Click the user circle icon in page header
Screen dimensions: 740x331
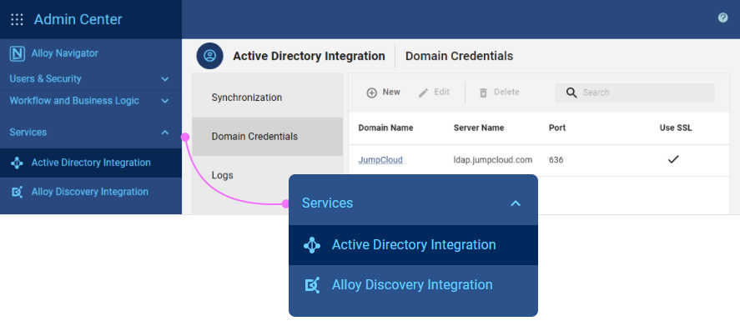[209, 56]
